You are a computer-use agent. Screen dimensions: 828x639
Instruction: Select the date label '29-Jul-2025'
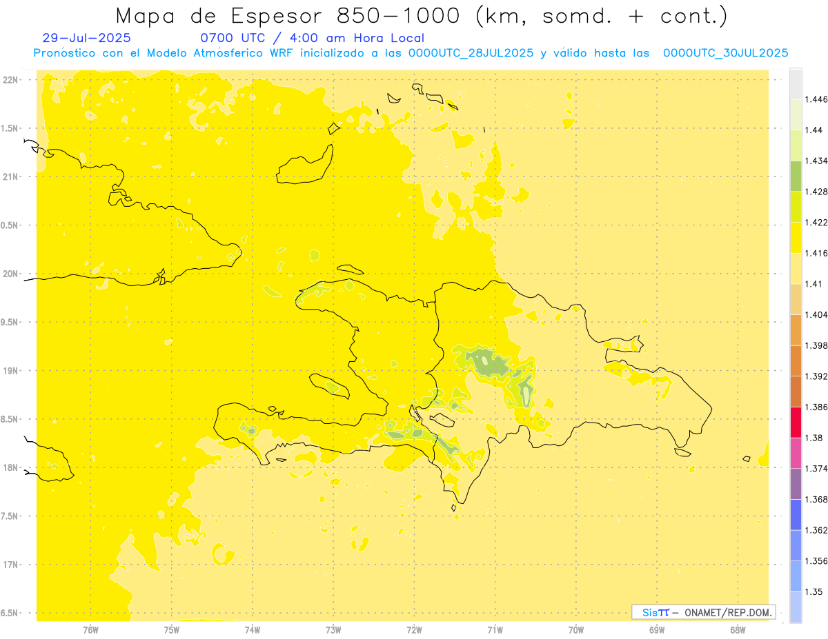click(x=86, y=38)
